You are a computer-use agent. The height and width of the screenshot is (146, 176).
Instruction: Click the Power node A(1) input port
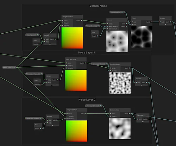(x=132, y=22)
